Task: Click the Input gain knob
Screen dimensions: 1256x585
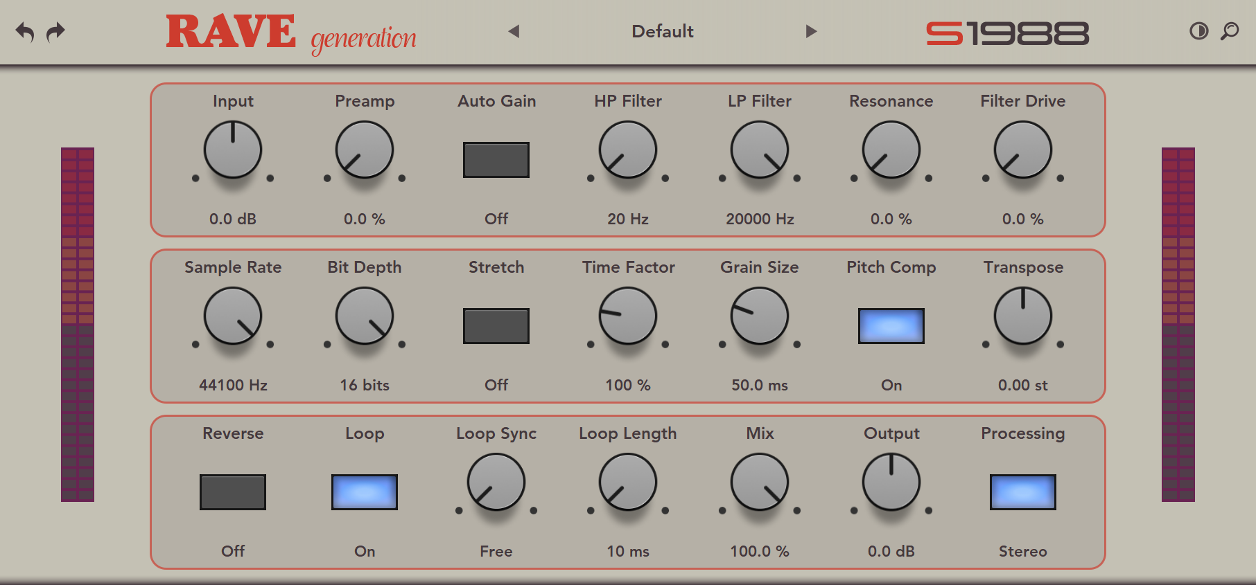Action: tap(233, 150)
